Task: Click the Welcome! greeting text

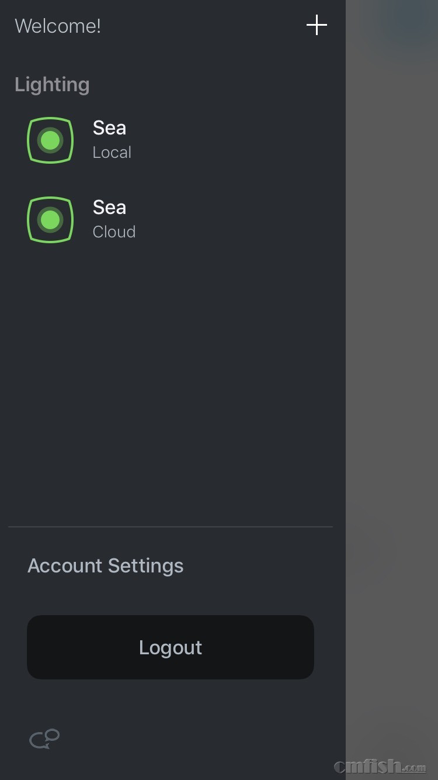Action: tap(58, 26)
